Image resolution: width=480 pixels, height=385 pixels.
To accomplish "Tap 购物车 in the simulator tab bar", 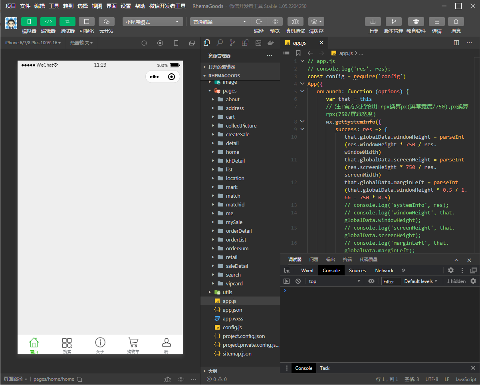I will [x=133, y=345].
